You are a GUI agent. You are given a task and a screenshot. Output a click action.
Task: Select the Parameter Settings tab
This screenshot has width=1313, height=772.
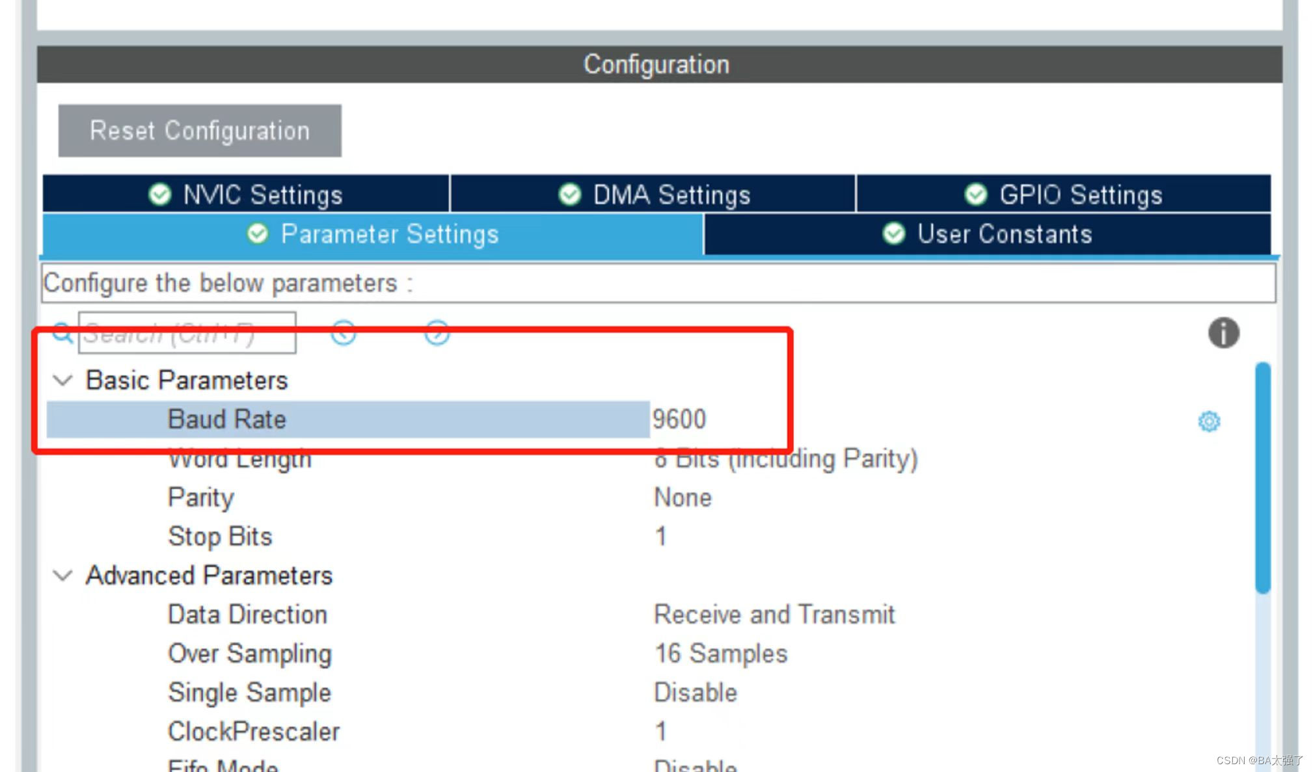[x=373, y=234]
